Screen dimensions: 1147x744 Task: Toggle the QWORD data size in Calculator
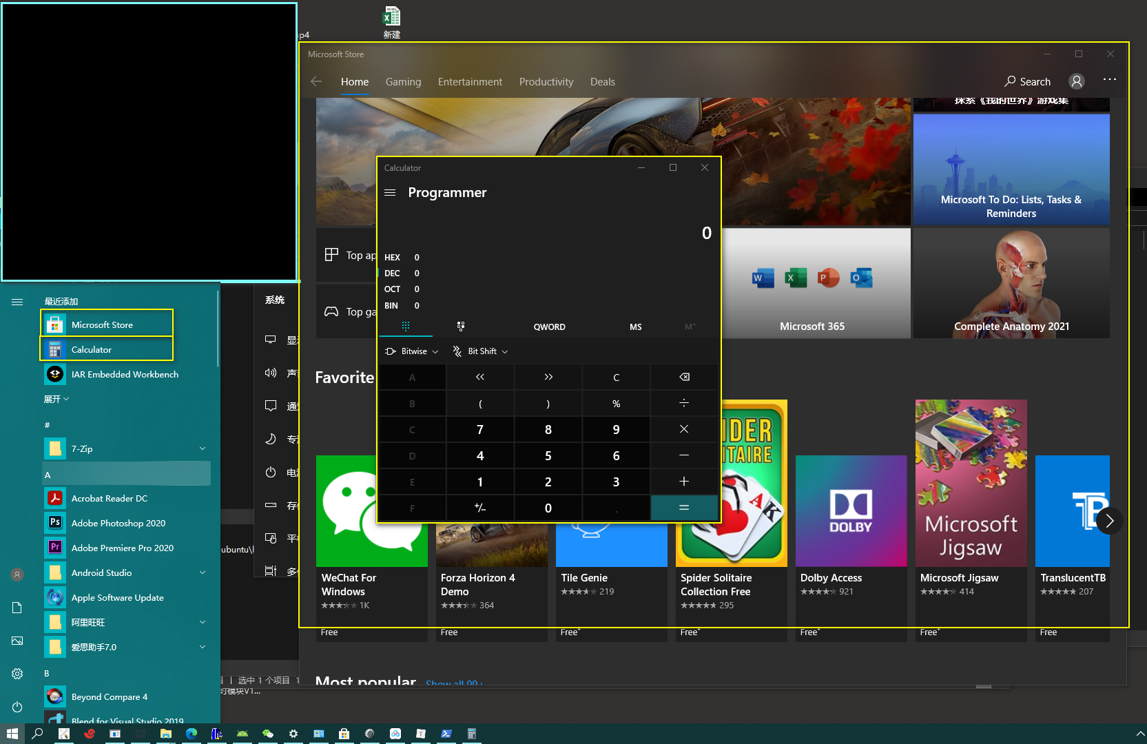[x=549, y=327]
